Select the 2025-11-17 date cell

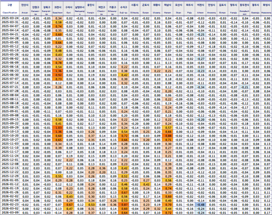pos(10,152)
